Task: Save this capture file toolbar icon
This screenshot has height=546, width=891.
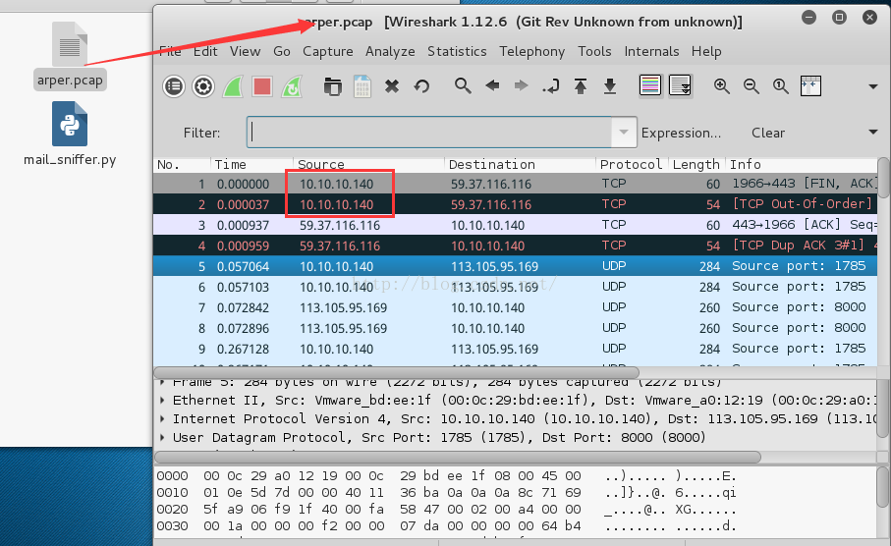Action: pos(362,87)
